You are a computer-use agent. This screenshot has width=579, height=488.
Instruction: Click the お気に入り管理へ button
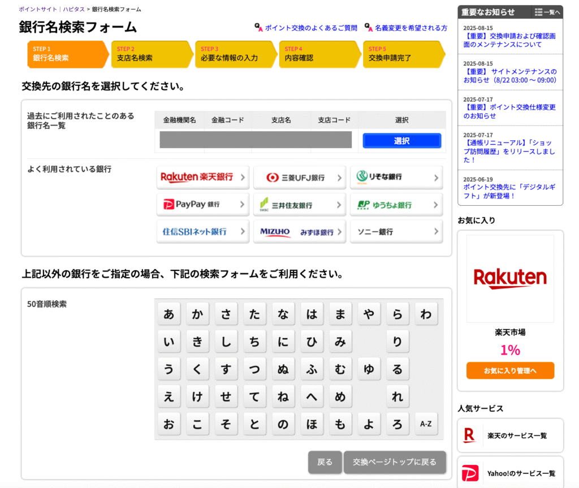pos(510,370)
